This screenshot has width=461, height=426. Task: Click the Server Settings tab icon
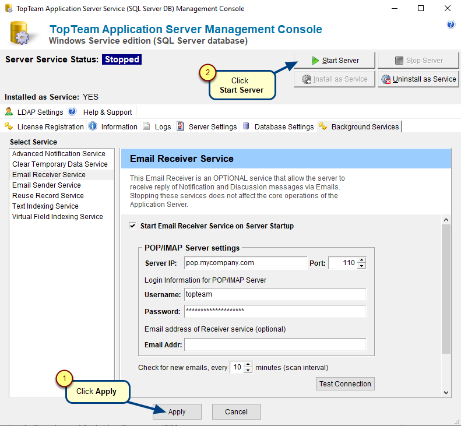coord(180,126)
